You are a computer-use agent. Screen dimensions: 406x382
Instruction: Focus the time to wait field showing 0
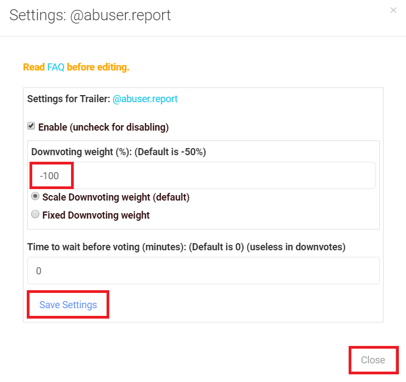pos(202,271)
